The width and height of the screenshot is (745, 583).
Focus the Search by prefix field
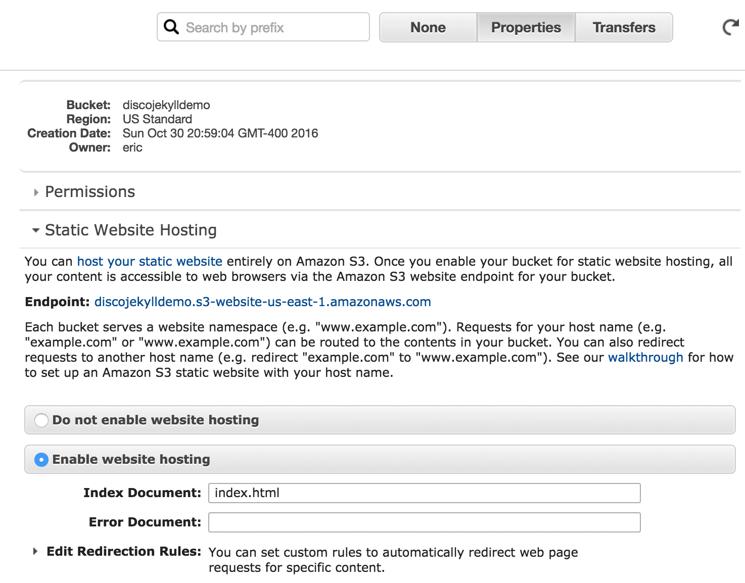pos(273,27)
